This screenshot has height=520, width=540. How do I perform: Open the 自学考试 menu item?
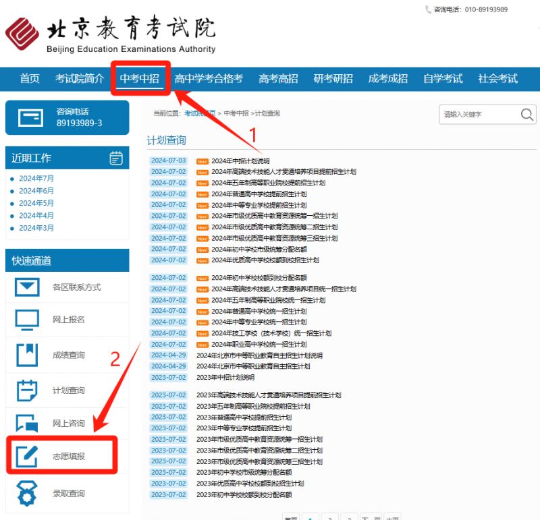443,78
